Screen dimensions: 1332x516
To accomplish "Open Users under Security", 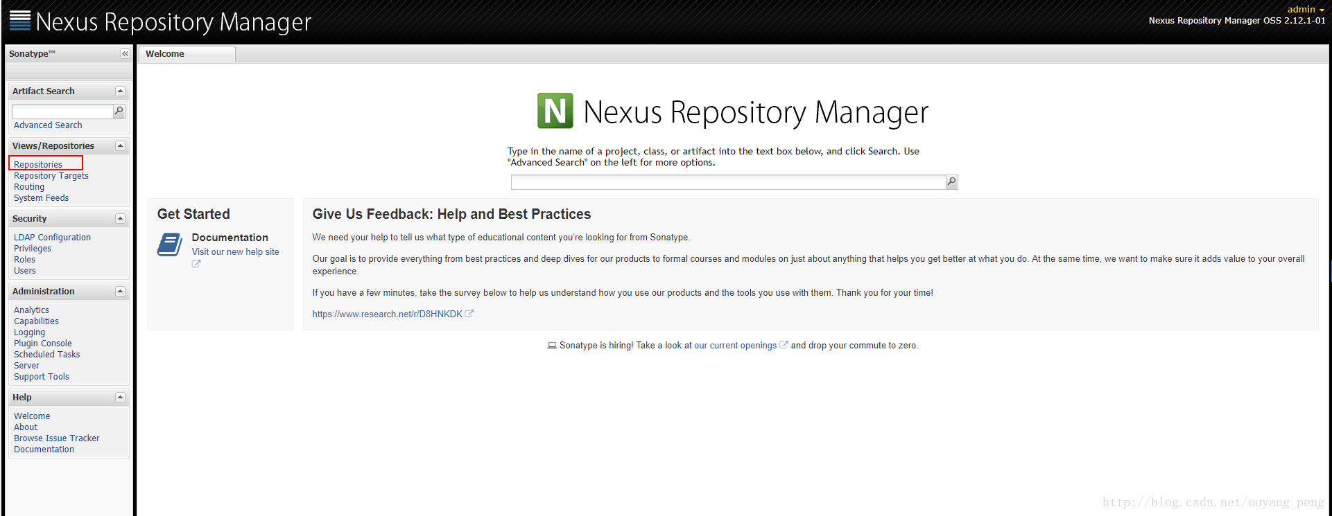I will coord(25,271).
